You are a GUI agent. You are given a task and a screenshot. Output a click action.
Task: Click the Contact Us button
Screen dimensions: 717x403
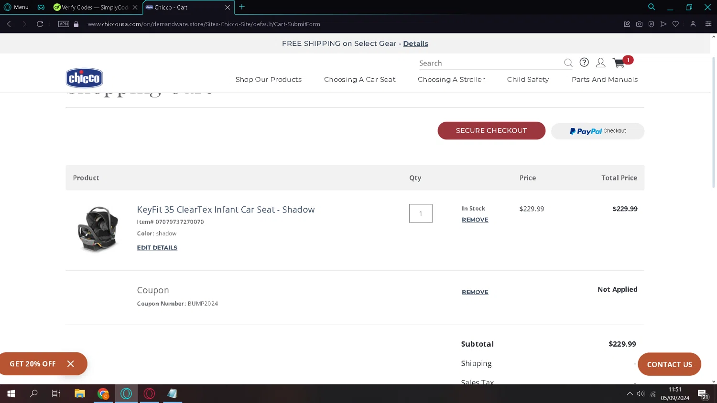coord(669,364)
